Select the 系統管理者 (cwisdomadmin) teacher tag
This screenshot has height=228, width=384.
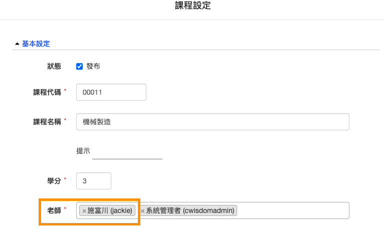point(188,210)
